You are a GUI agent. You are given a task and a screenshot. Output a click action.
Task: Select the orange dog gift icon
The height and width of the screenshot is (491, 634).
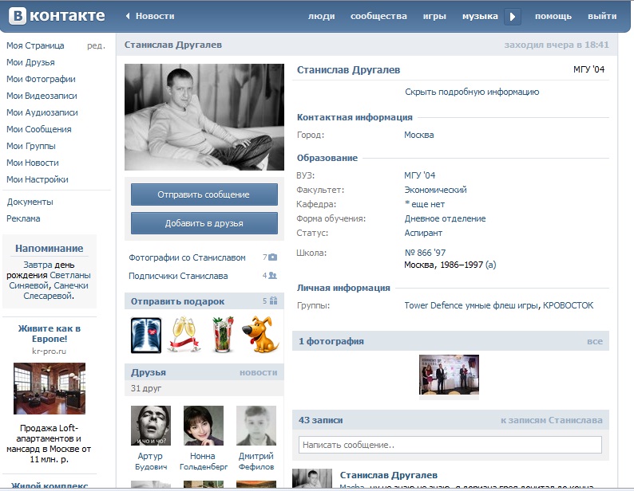click(260, 336)
